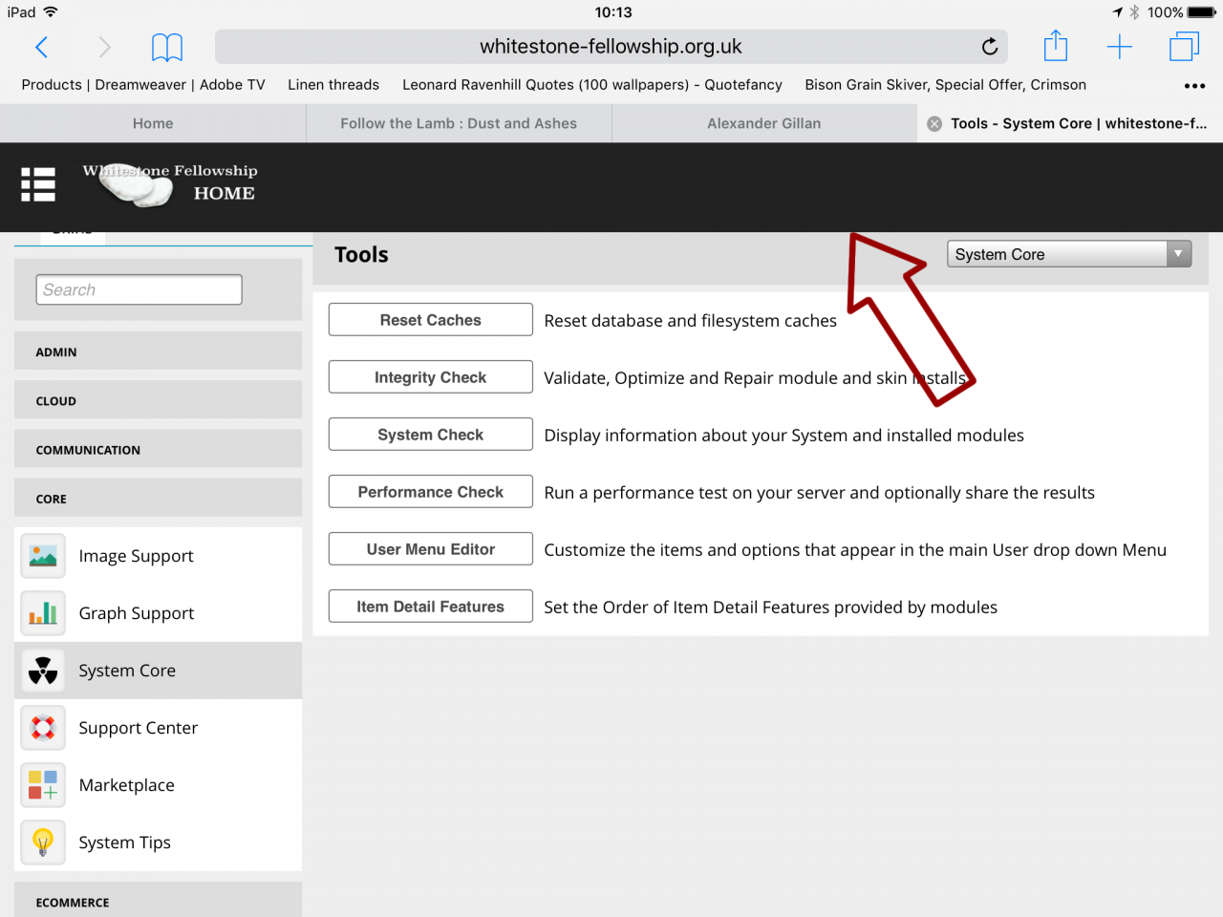Run the Integrity Check button

tap(431, 377)
